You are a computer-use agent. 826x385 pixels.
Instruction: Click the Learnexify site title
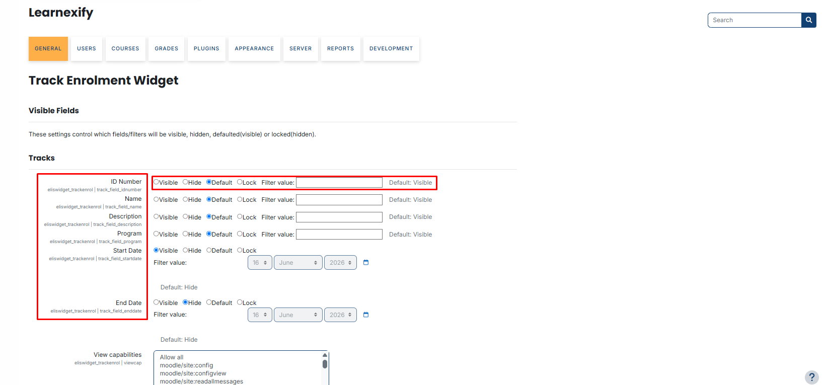(x=61, y=13)
